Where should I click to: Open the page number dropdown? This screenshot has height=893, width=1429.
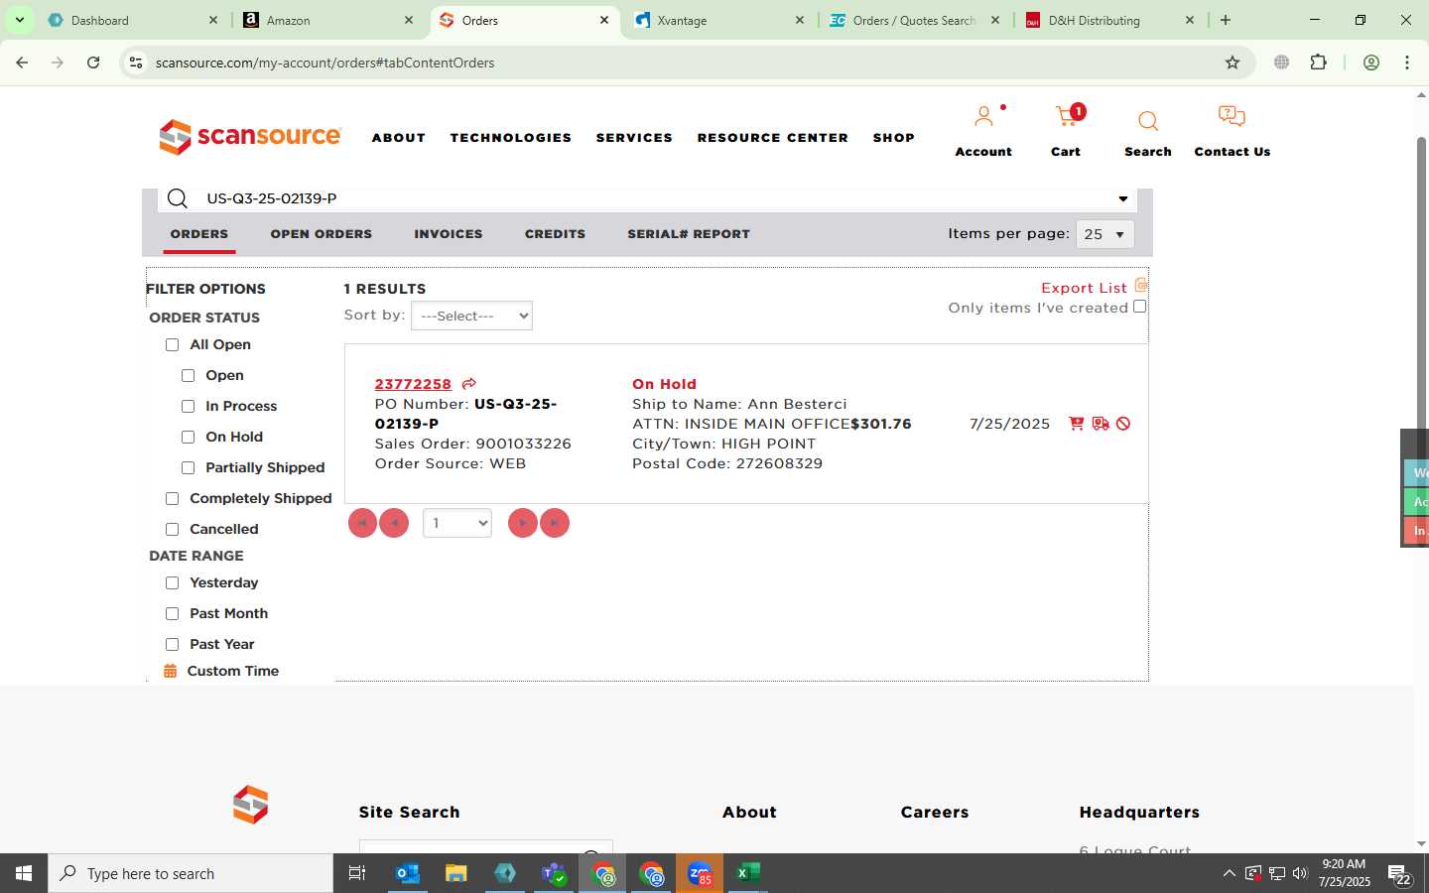(x=456, y=523)
